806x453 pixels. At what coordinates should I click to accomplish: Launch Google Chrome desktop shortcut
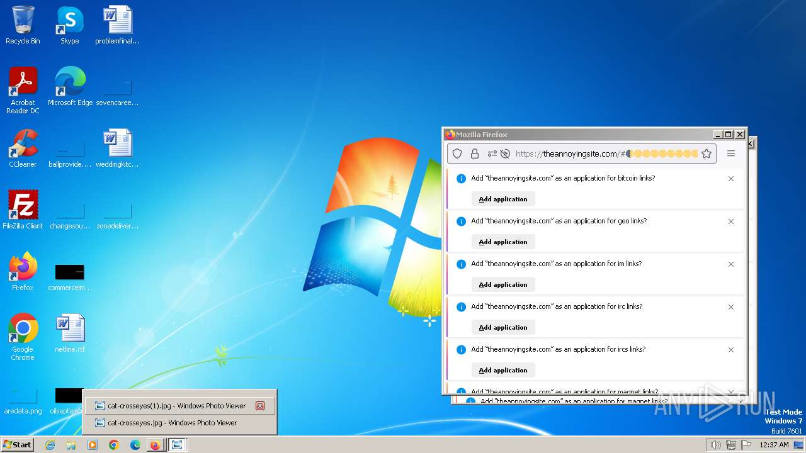point(23,337)
